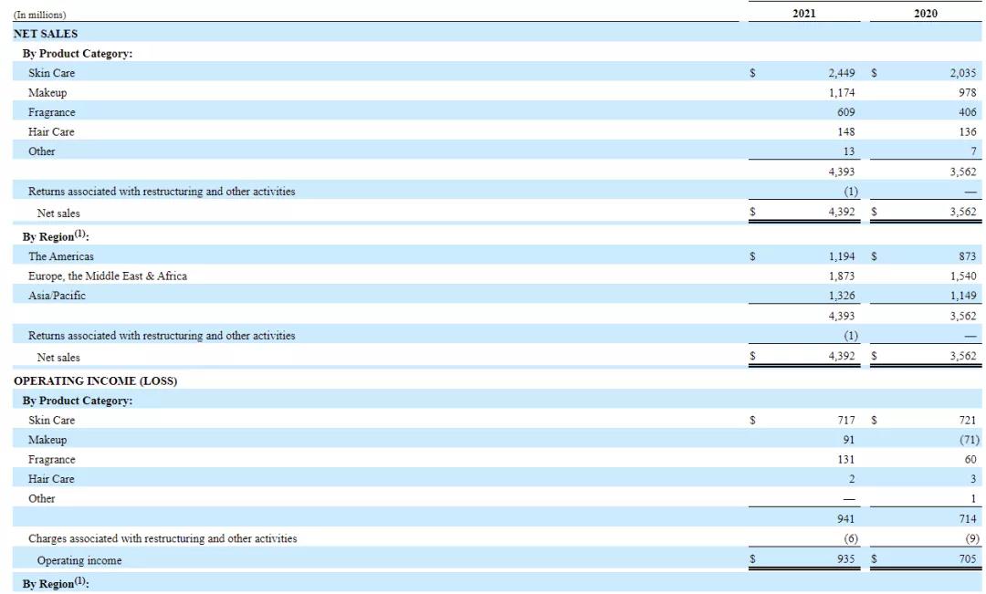Click the 'NET SALES' section heading
The image size is (986, 594).
click(x=46, y=34)
